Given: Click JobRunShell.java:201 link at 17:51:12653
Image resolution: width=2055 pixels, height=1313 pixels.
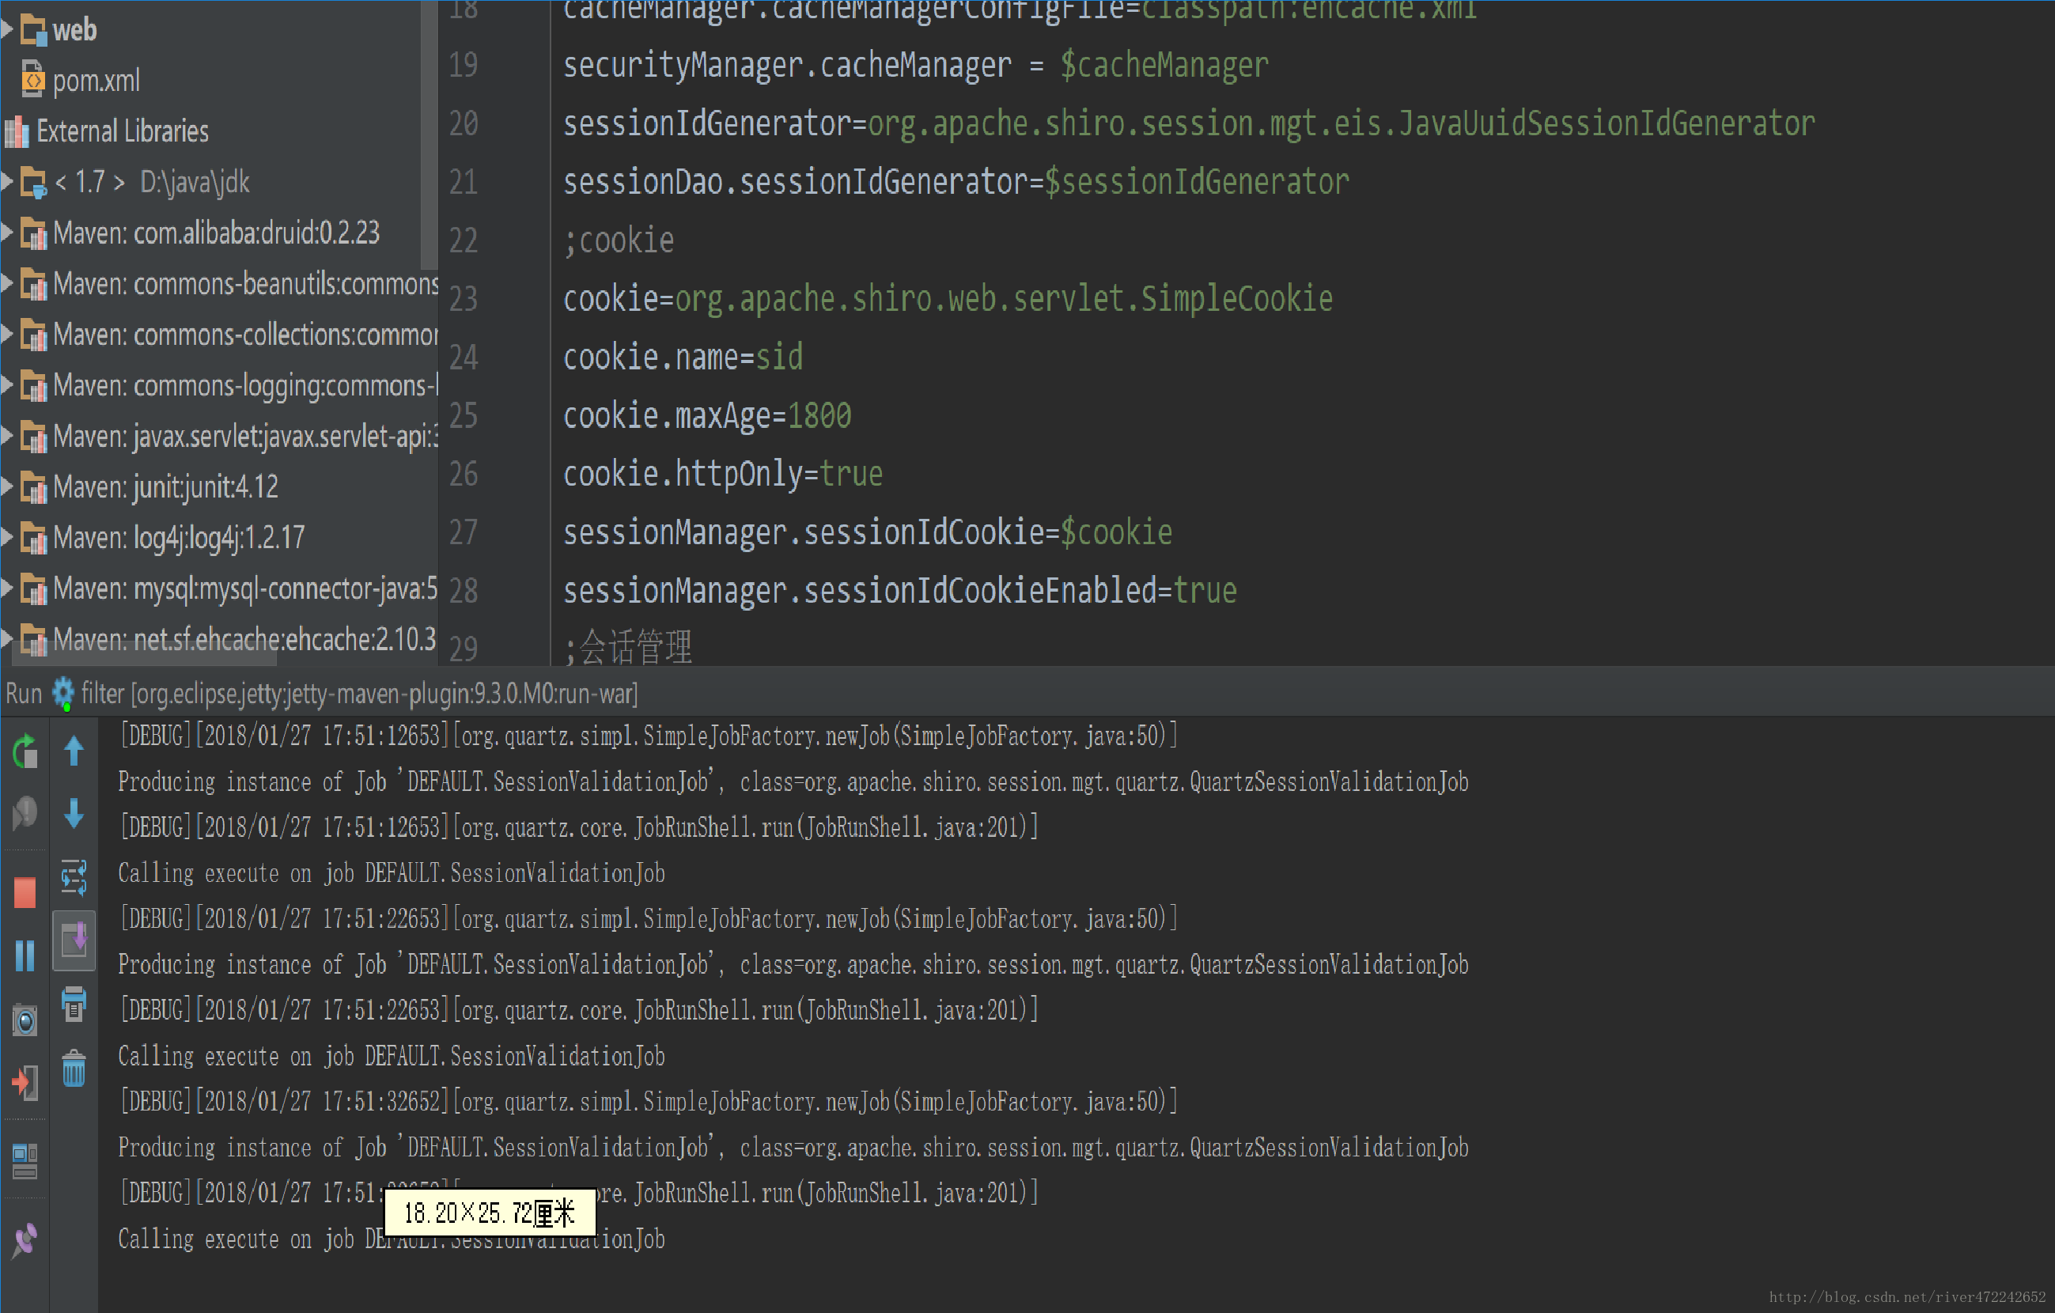Looking at the screenshot, I should click(x=916, y=827).
